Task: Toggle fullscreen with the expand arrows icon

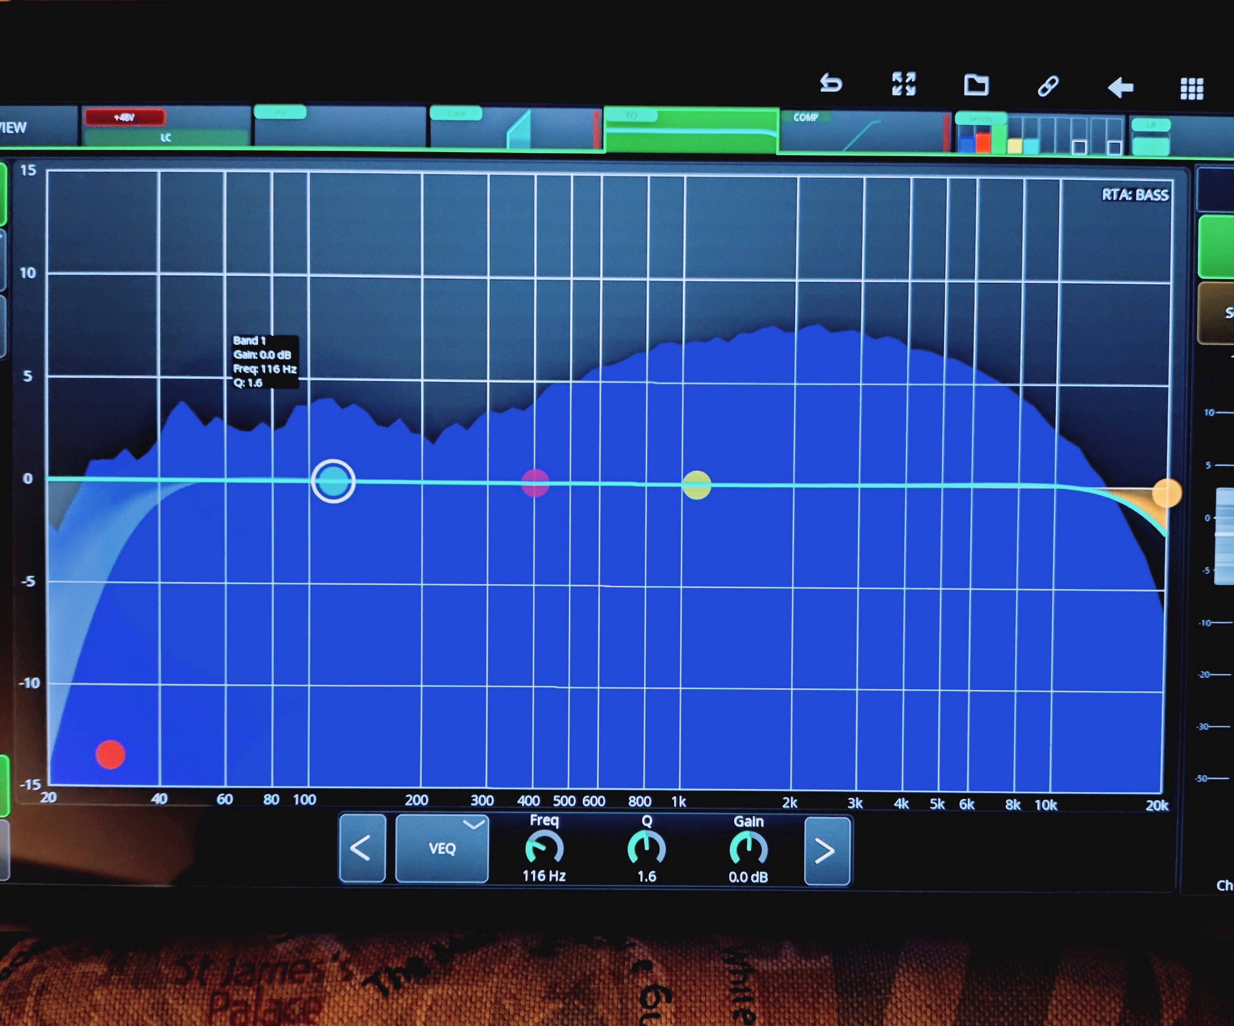Action: click(903, 84)
